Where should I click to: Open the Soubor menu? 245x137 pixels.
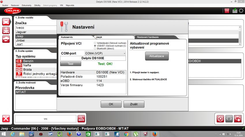click(x=5, y=5)
